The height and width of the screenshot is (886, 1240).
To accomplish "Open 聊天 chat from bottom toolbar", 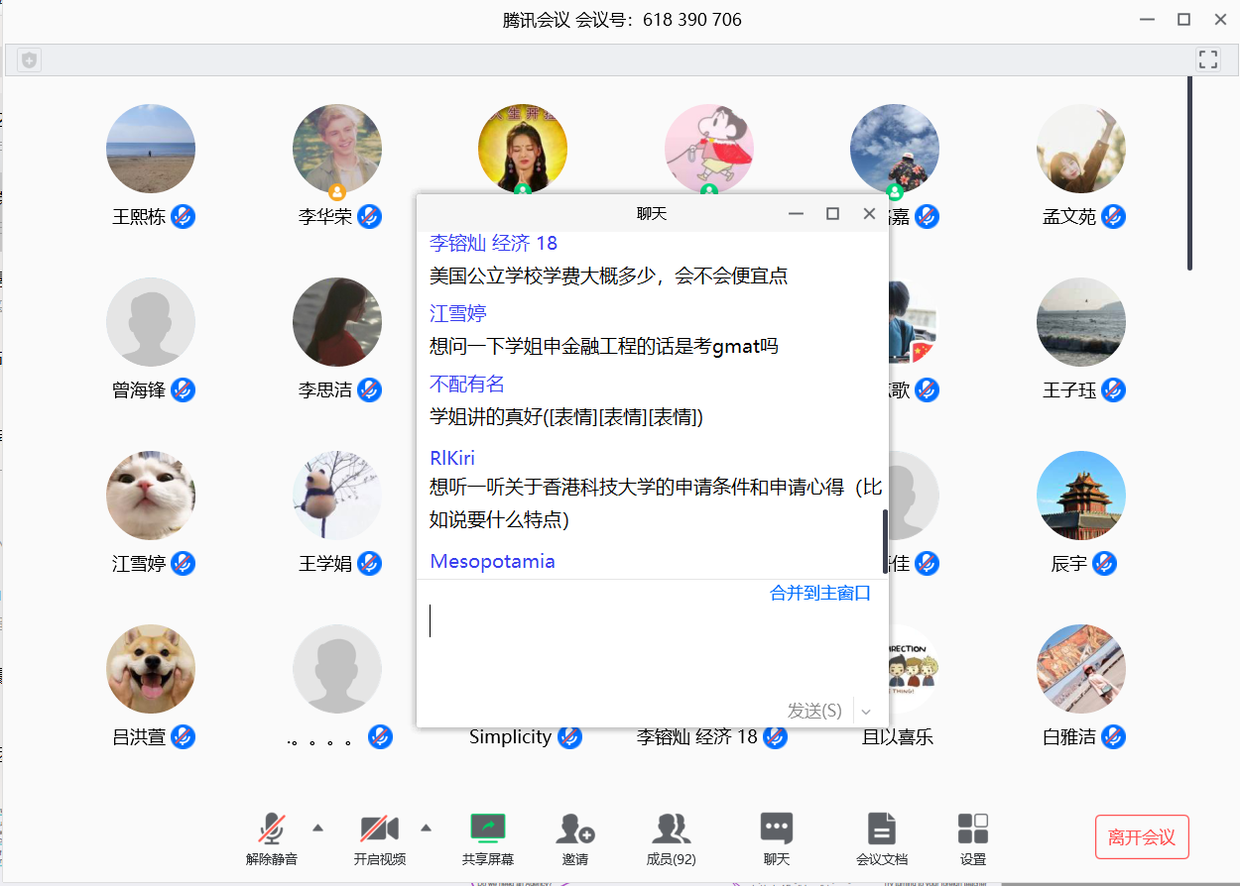I will (x=776, y=829).
